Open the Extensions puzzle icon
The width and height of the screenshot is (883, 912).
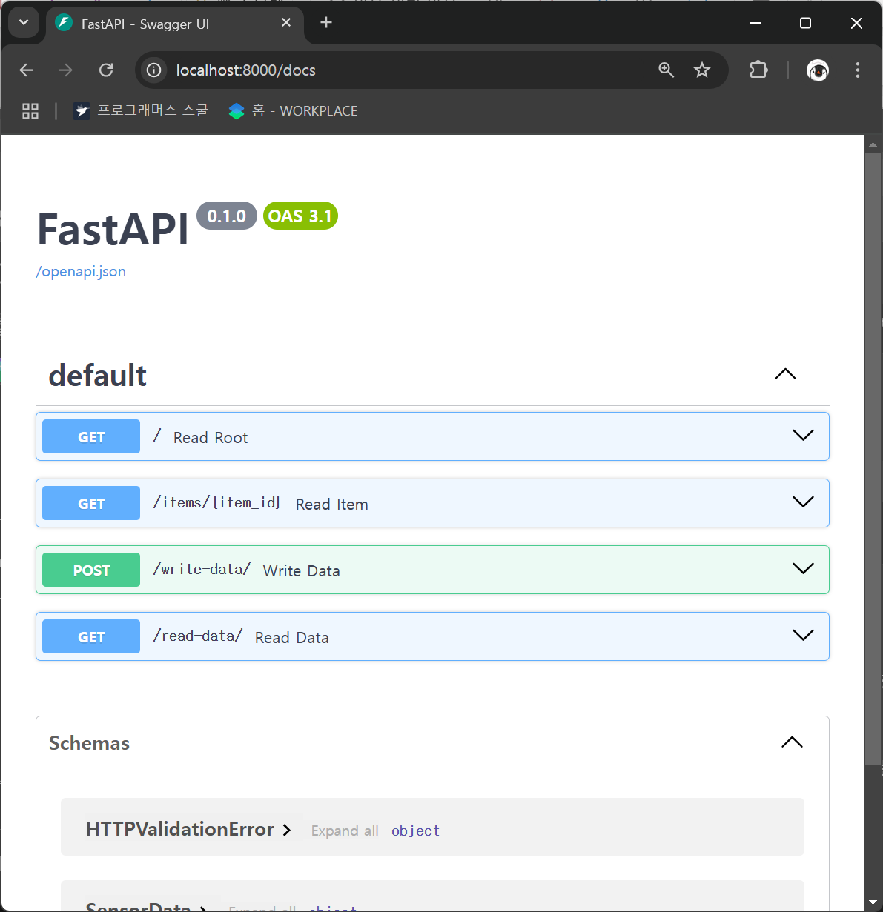[x=758, y=70]
